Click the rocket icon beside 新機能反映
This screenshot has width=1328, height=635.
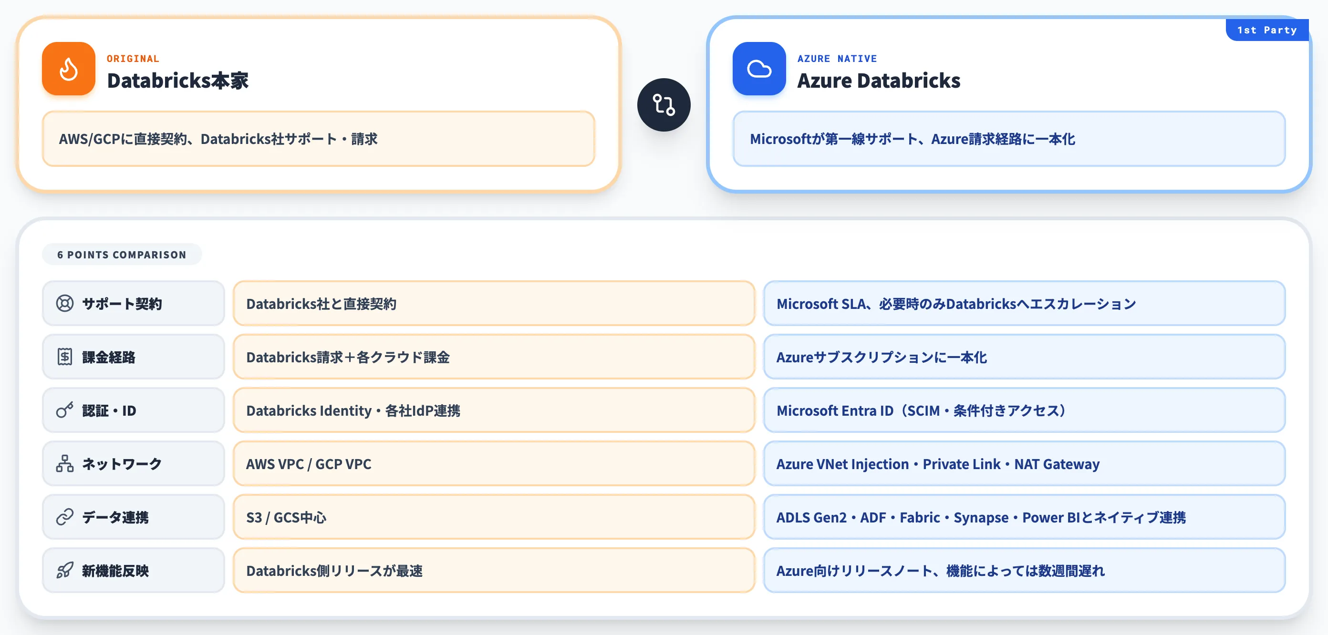point(65,571)
